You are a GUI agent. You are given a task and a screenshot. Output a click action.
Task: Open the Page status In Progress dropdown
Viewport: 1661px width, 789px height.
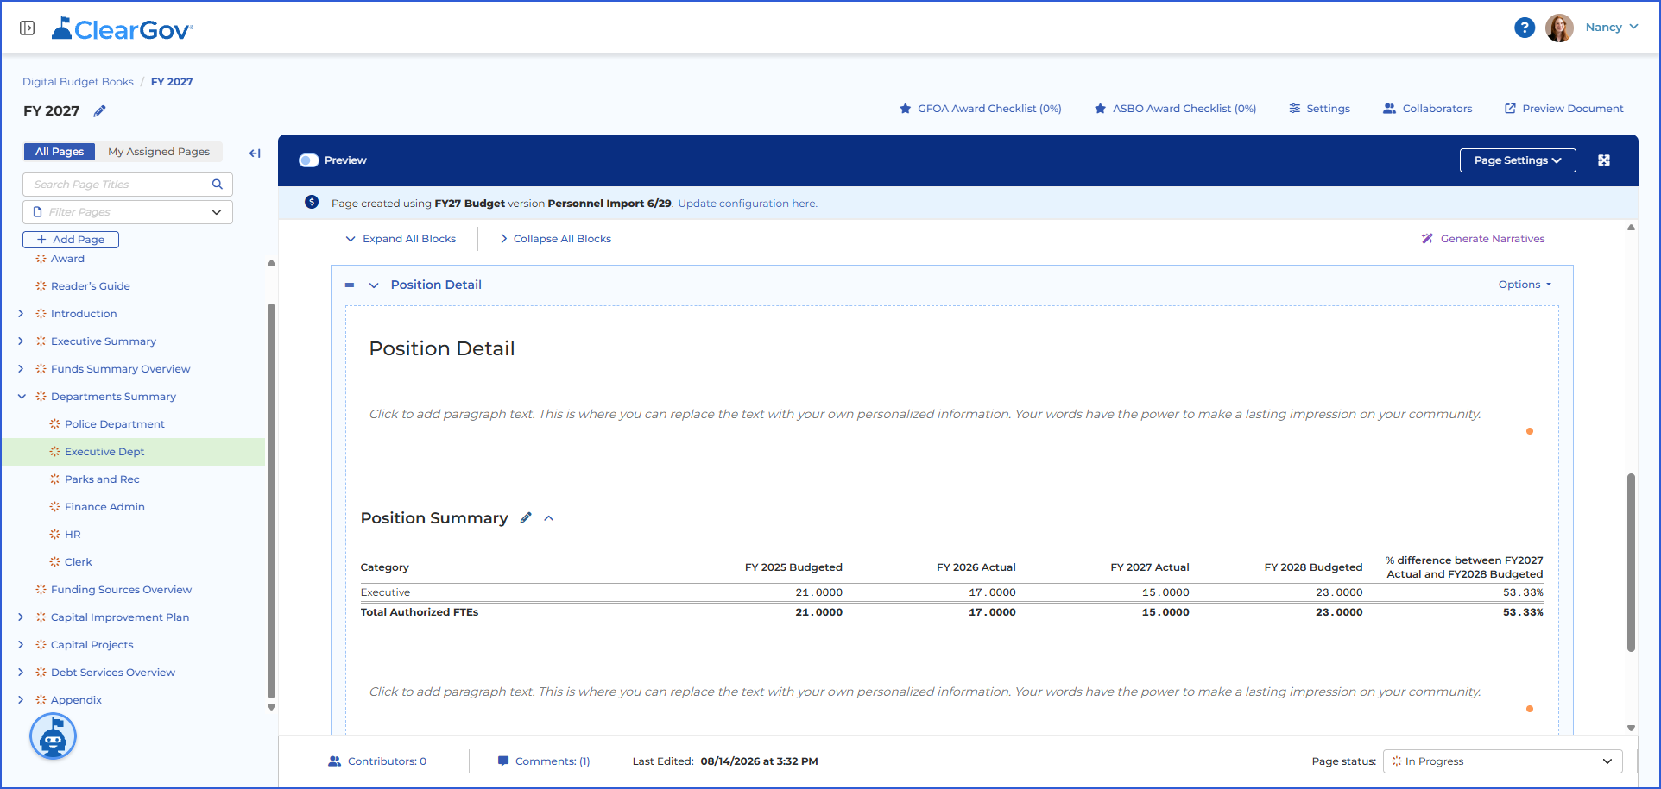(x=1503, y=761)
